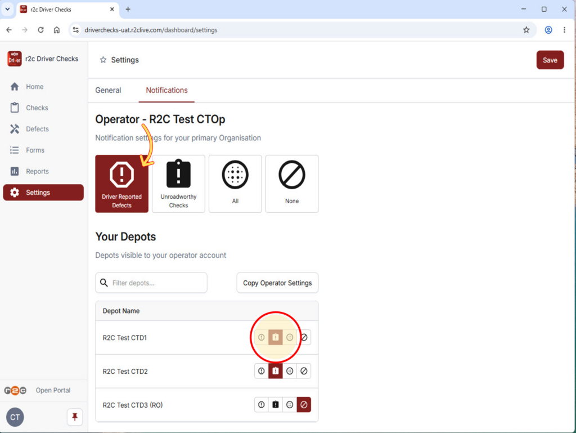
Task: Open the Checks page in sidebar
Action: tap(37, 108)
